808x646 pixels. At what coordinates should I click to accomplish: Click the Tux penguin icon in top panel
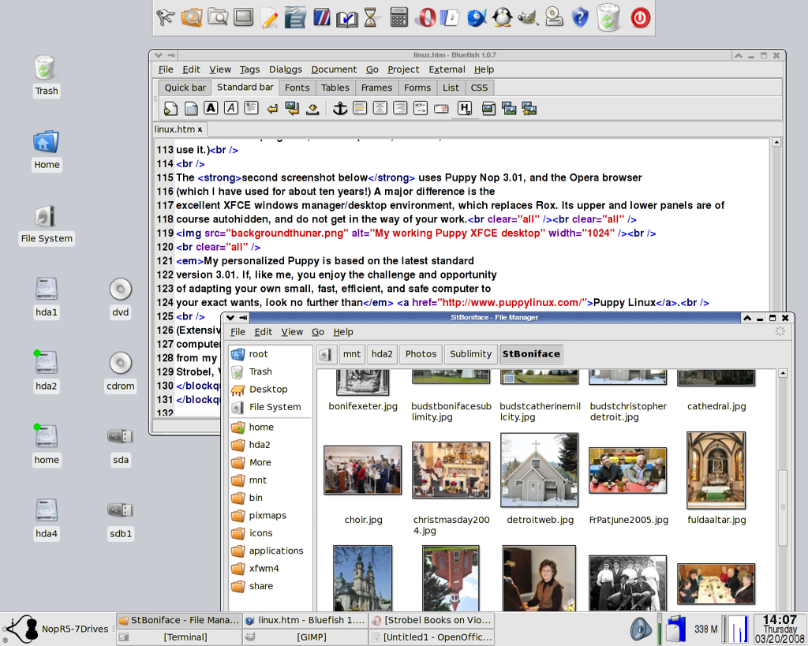pyautogui.click(x=502, y=17)
